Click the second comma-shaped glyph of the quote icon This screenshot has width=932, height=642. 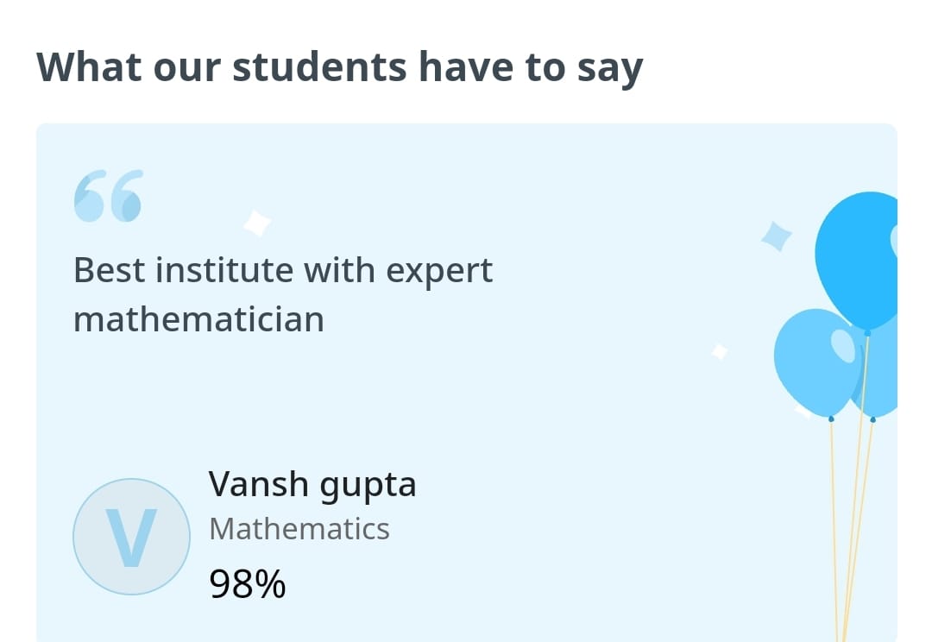tap(126, 196)
